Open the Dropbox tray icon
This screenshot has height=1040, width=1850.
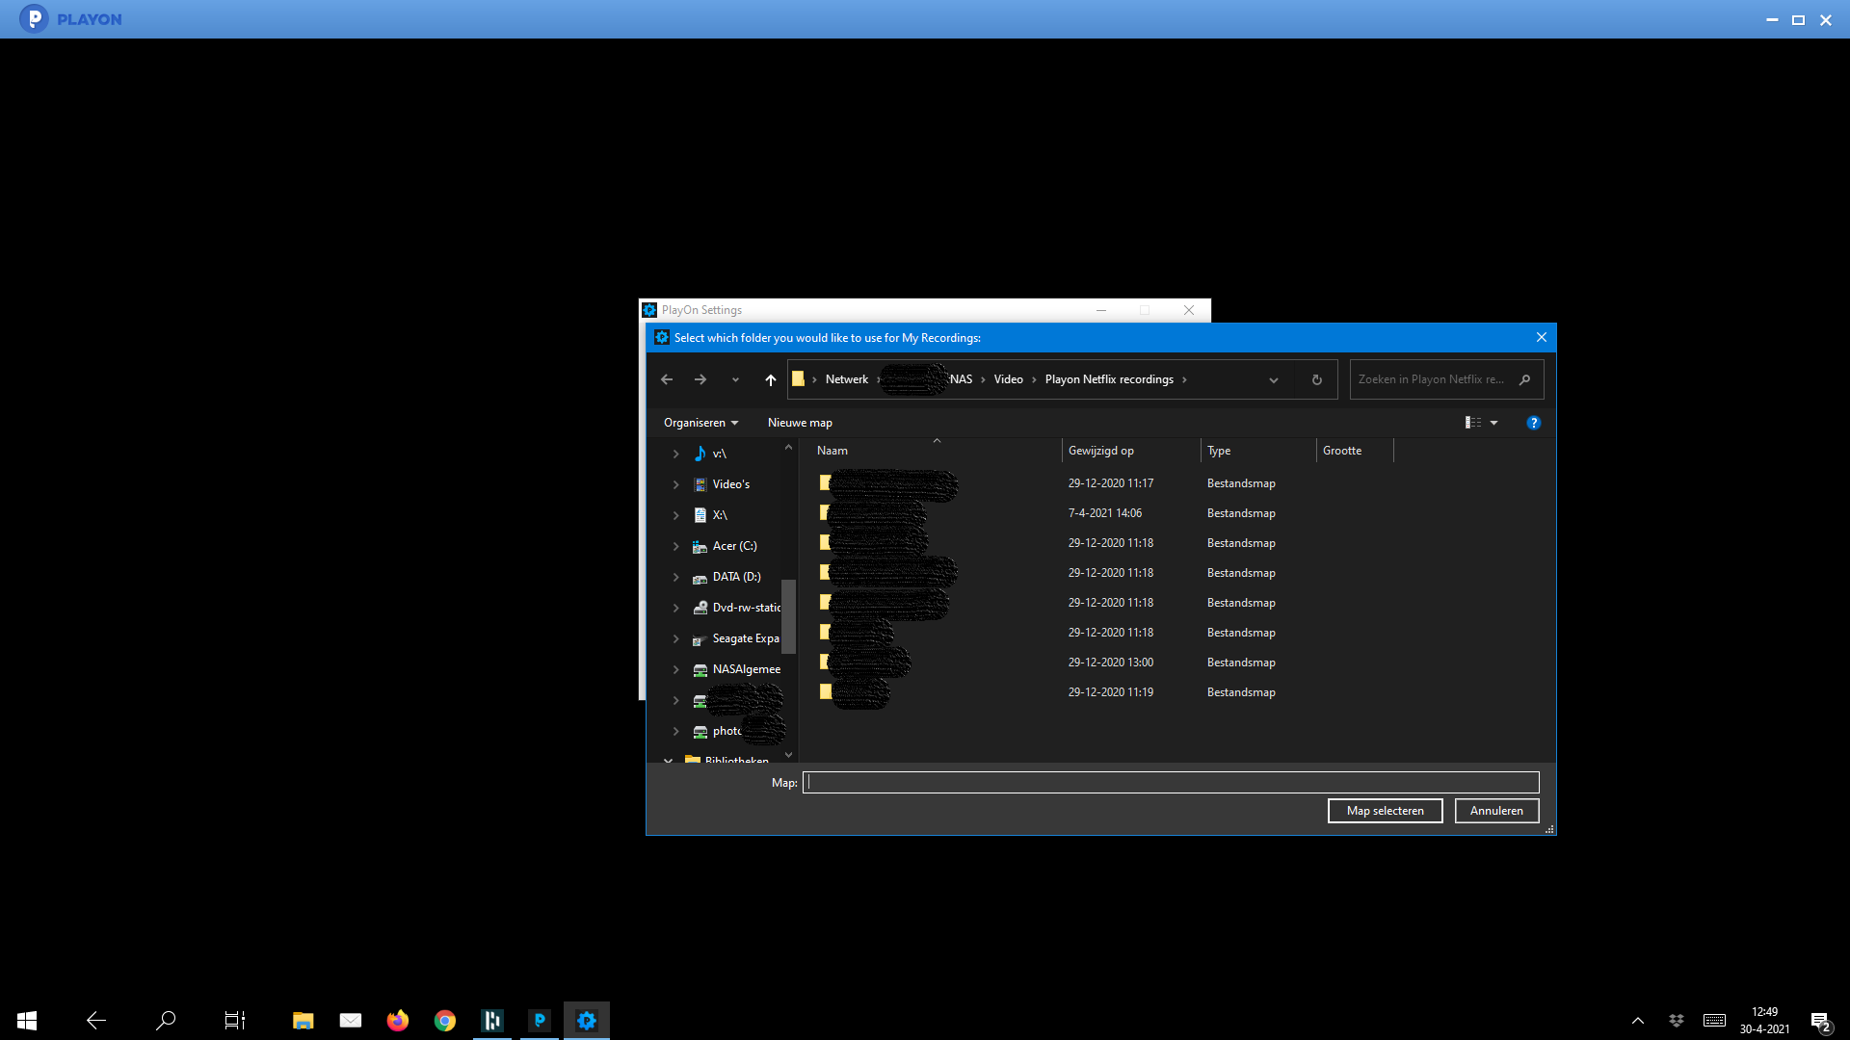pyautogui.click(x=1677, y=1021)
